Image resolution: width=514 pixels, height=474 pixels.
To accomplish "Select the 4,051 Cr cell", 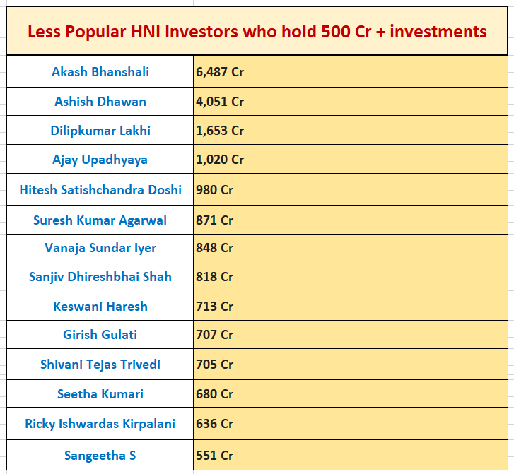I will click(351, 102).
